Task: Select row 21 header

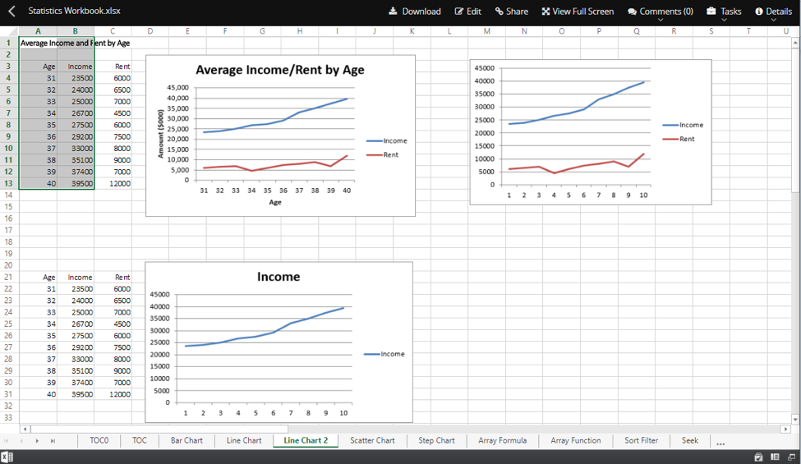Action: 9,277
